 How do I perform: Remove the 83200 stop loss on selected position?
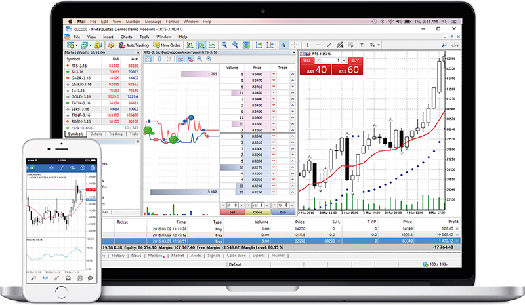(x=339, y=241)
